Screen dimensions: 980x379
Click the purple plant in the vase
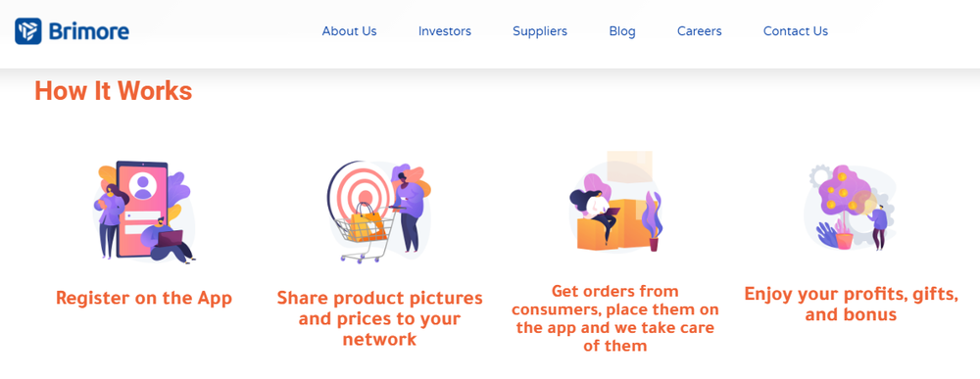(653, 221)
